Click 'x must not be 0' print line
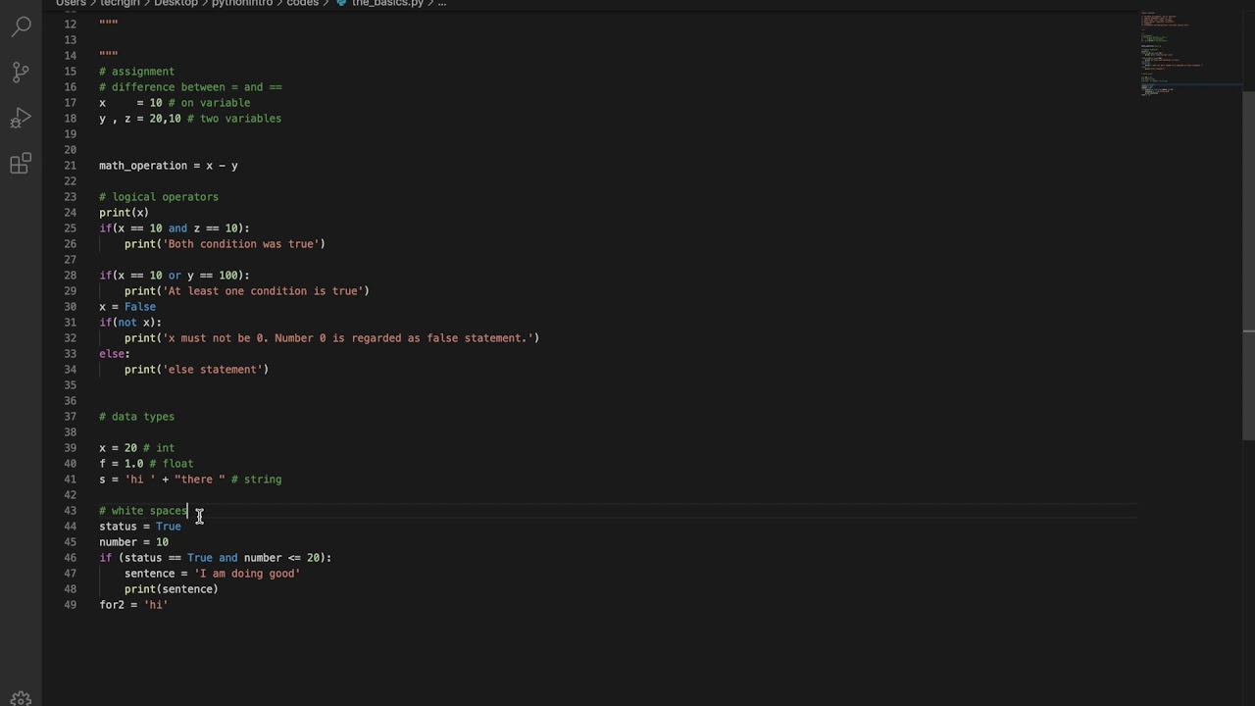 [x=331, y=338]
